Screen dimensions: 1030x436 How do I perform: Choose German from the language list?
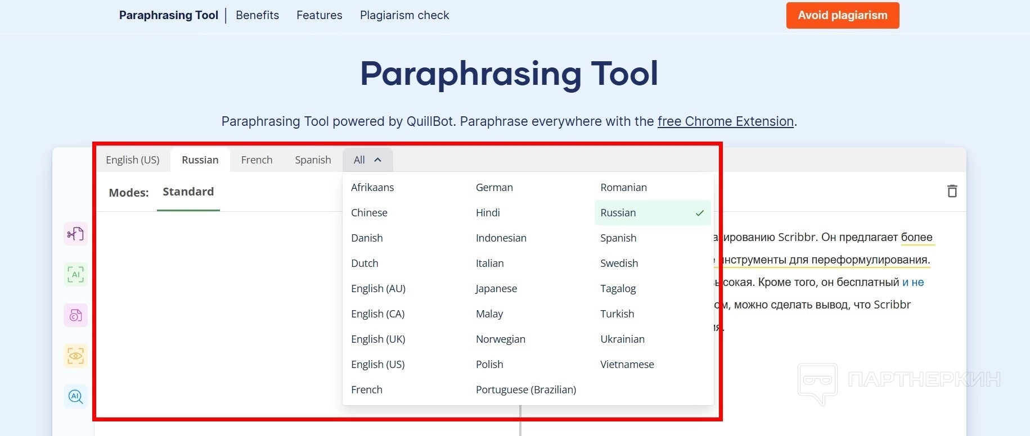pos(494,187)
